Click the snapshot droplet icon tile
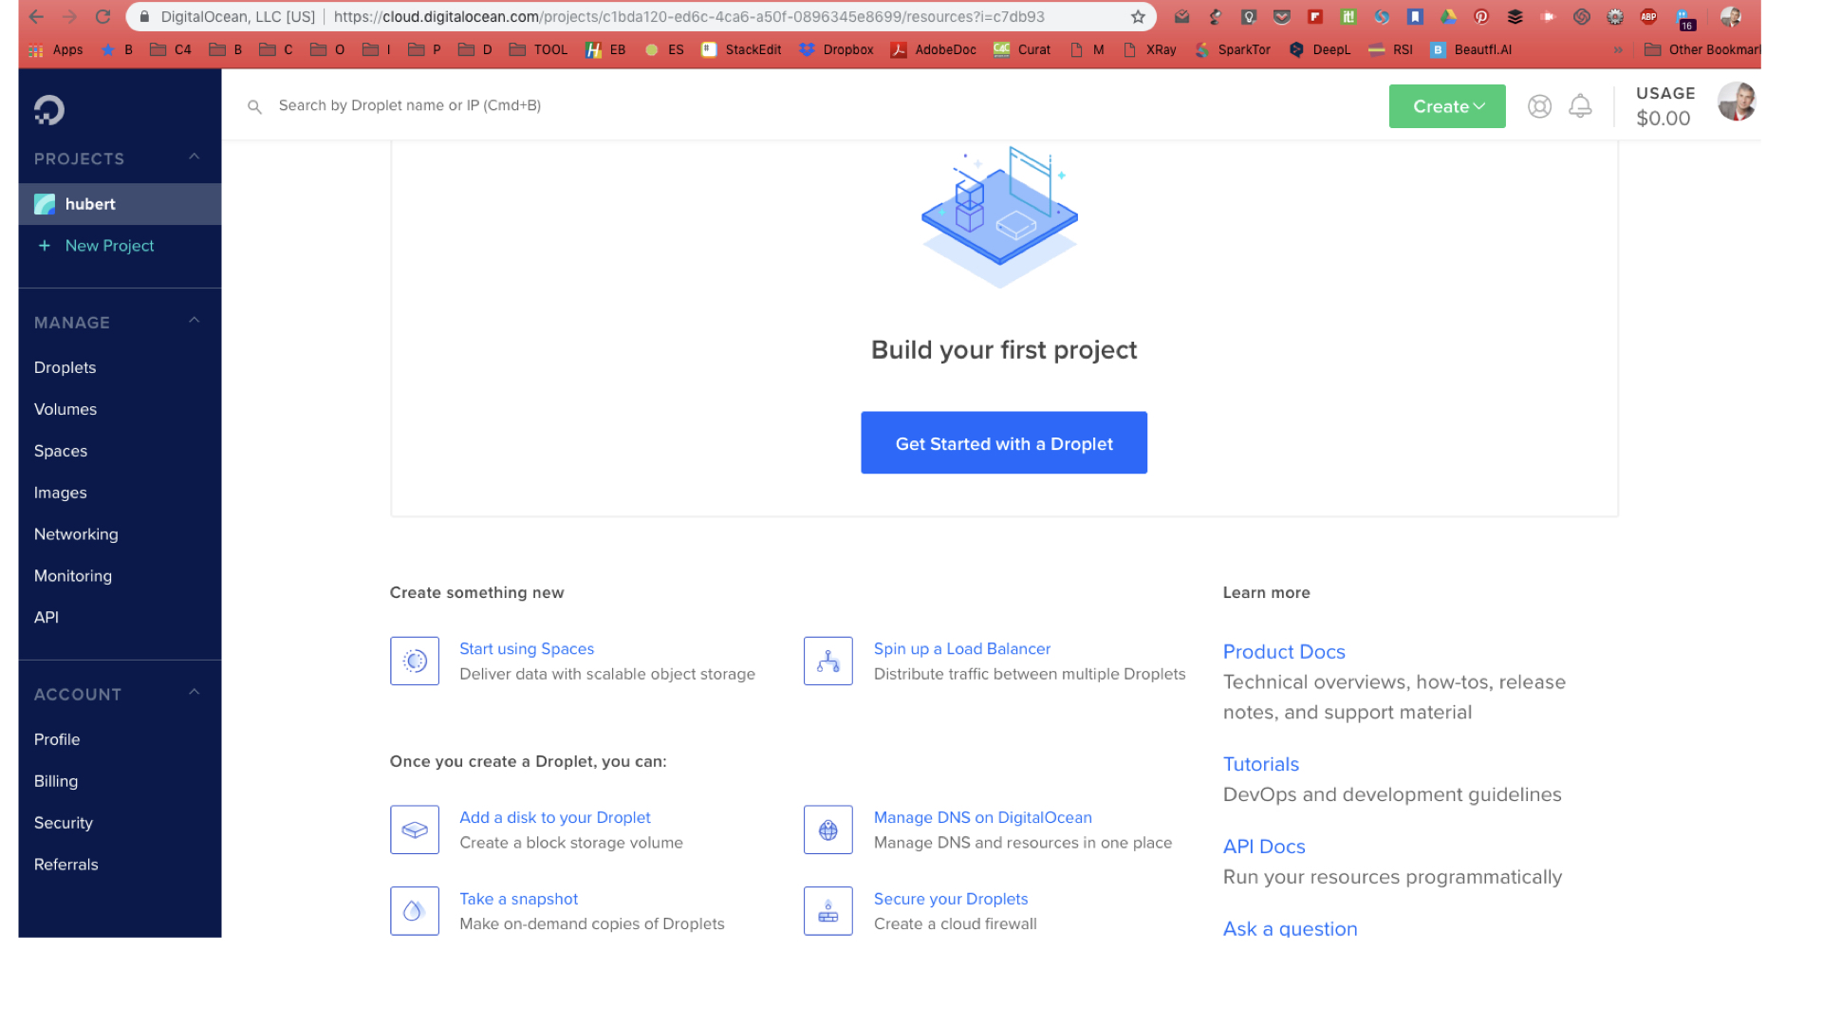 pyautogui.click(x=415, y=911)
